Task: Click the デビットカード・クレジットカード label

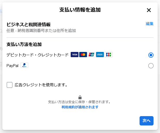Action: (x=38, y=55)
